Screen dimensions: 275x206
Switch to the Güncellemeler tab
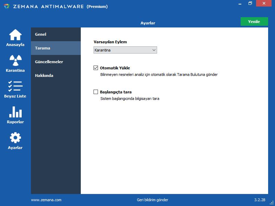click(56, 62)
